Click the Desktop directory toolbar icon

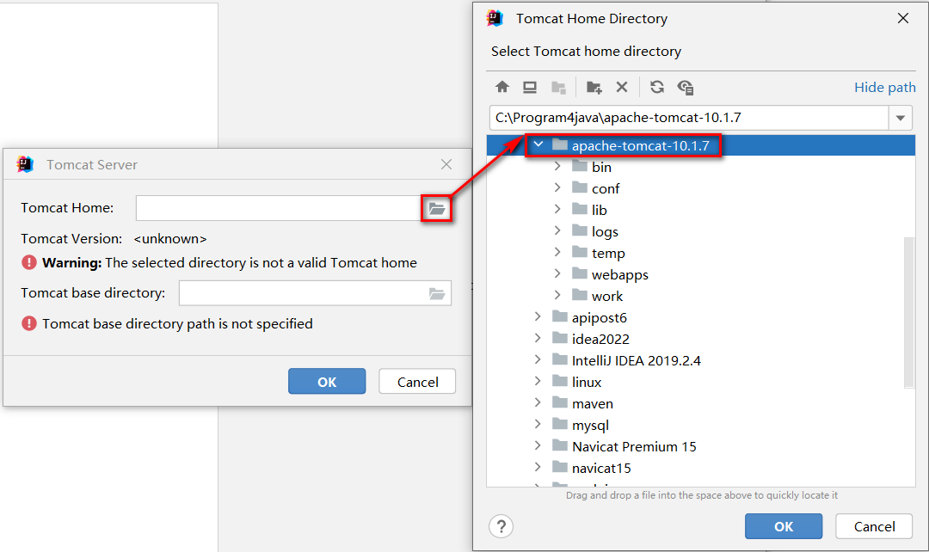530,87
